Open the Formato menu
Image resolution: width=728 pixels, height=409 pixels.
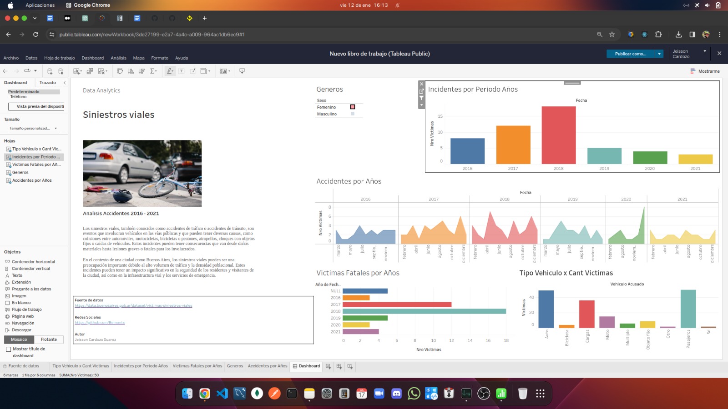pos(160,58)
